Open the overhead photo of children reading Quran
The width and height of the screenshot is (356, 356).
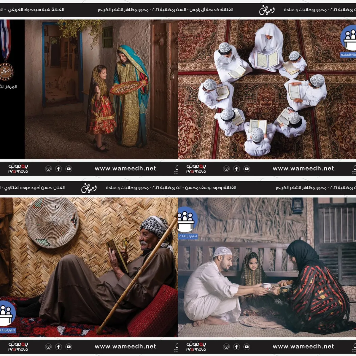tap(267, 89)
